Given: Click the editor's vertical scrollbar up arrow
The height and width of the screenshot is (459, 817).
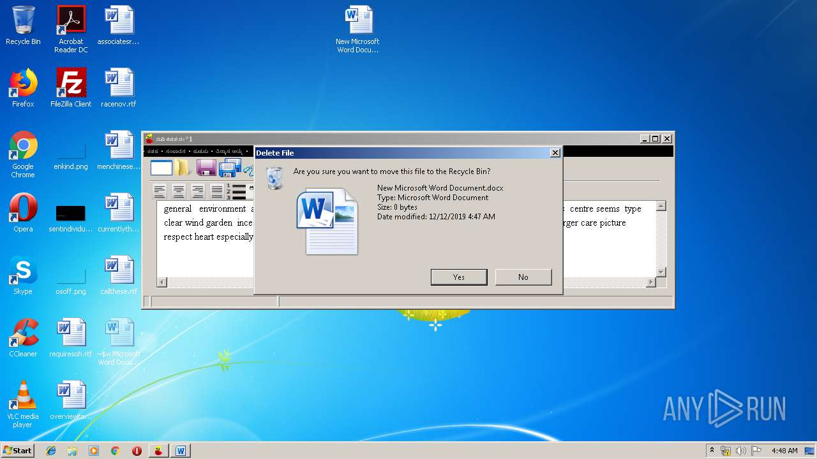Looking at the screenshot, I should 661,206.
